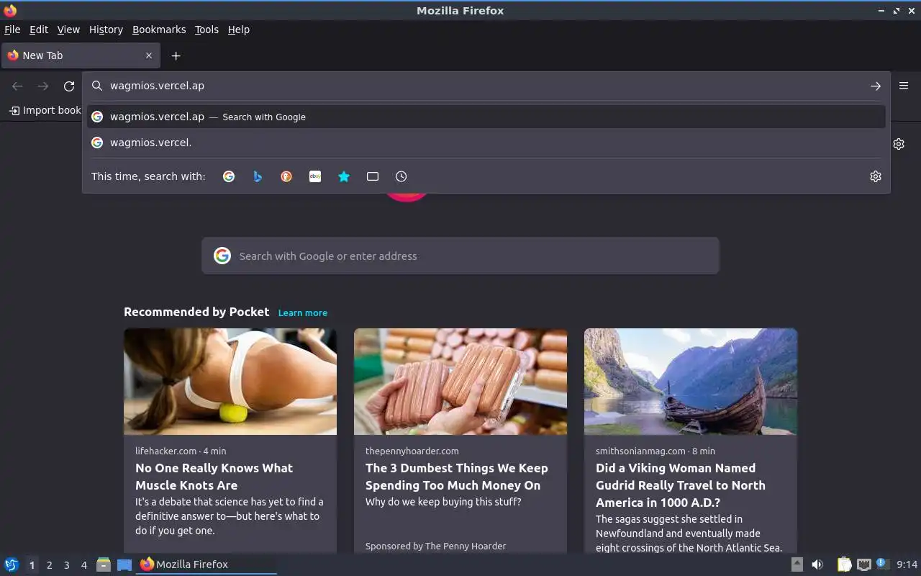Open the file manager taskbar icon
Viewport: 921px width, 576px height.
pos(104,564)
